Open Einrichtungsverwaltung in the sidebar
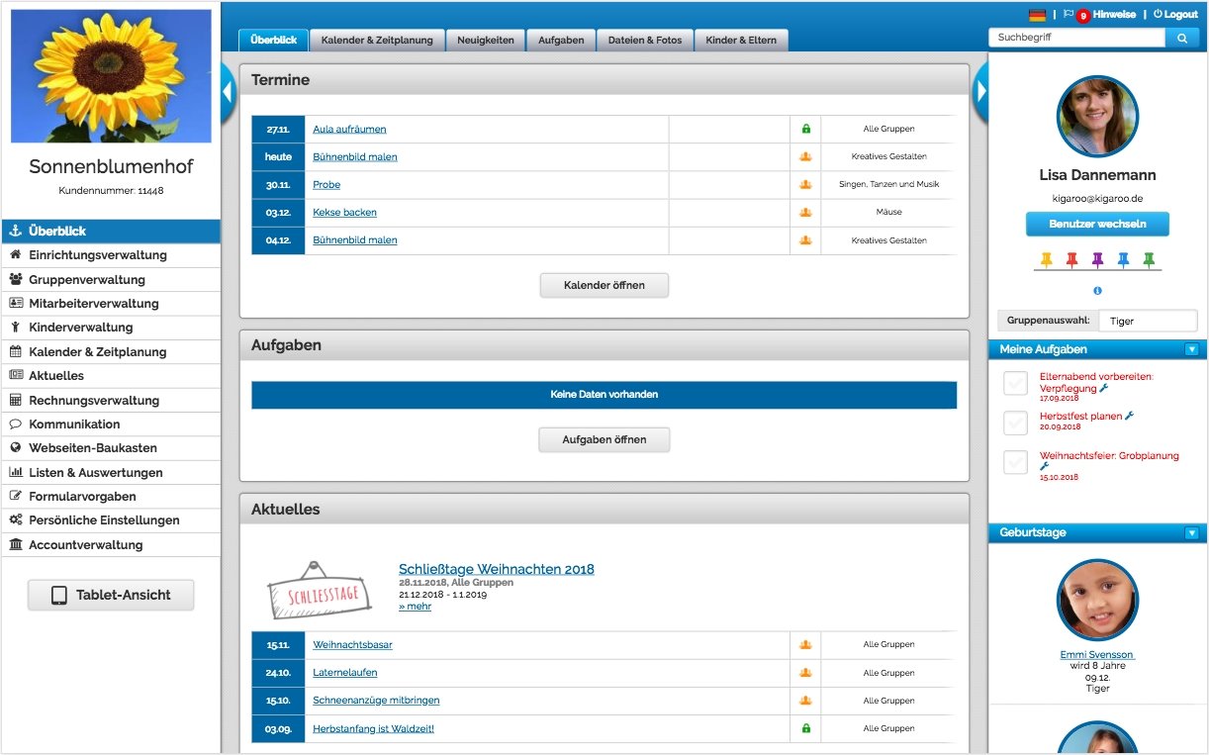 point(111,255)
